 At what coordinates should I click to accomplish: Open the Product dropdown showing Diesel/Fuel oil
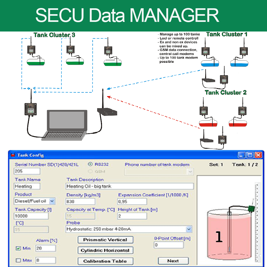coord(52,201)
